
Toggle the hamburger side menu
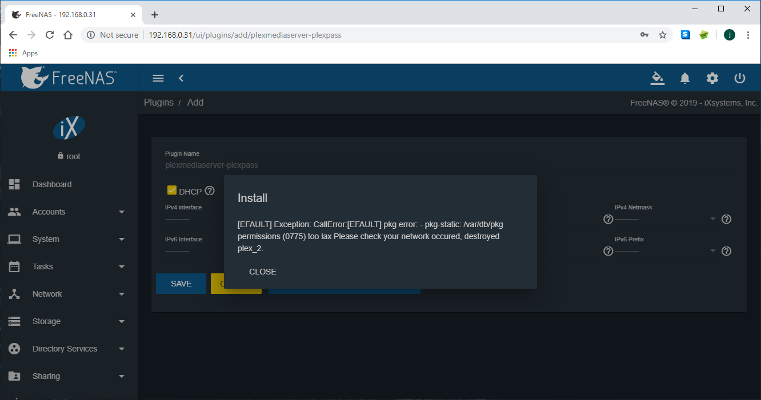[x=158, y=78]
